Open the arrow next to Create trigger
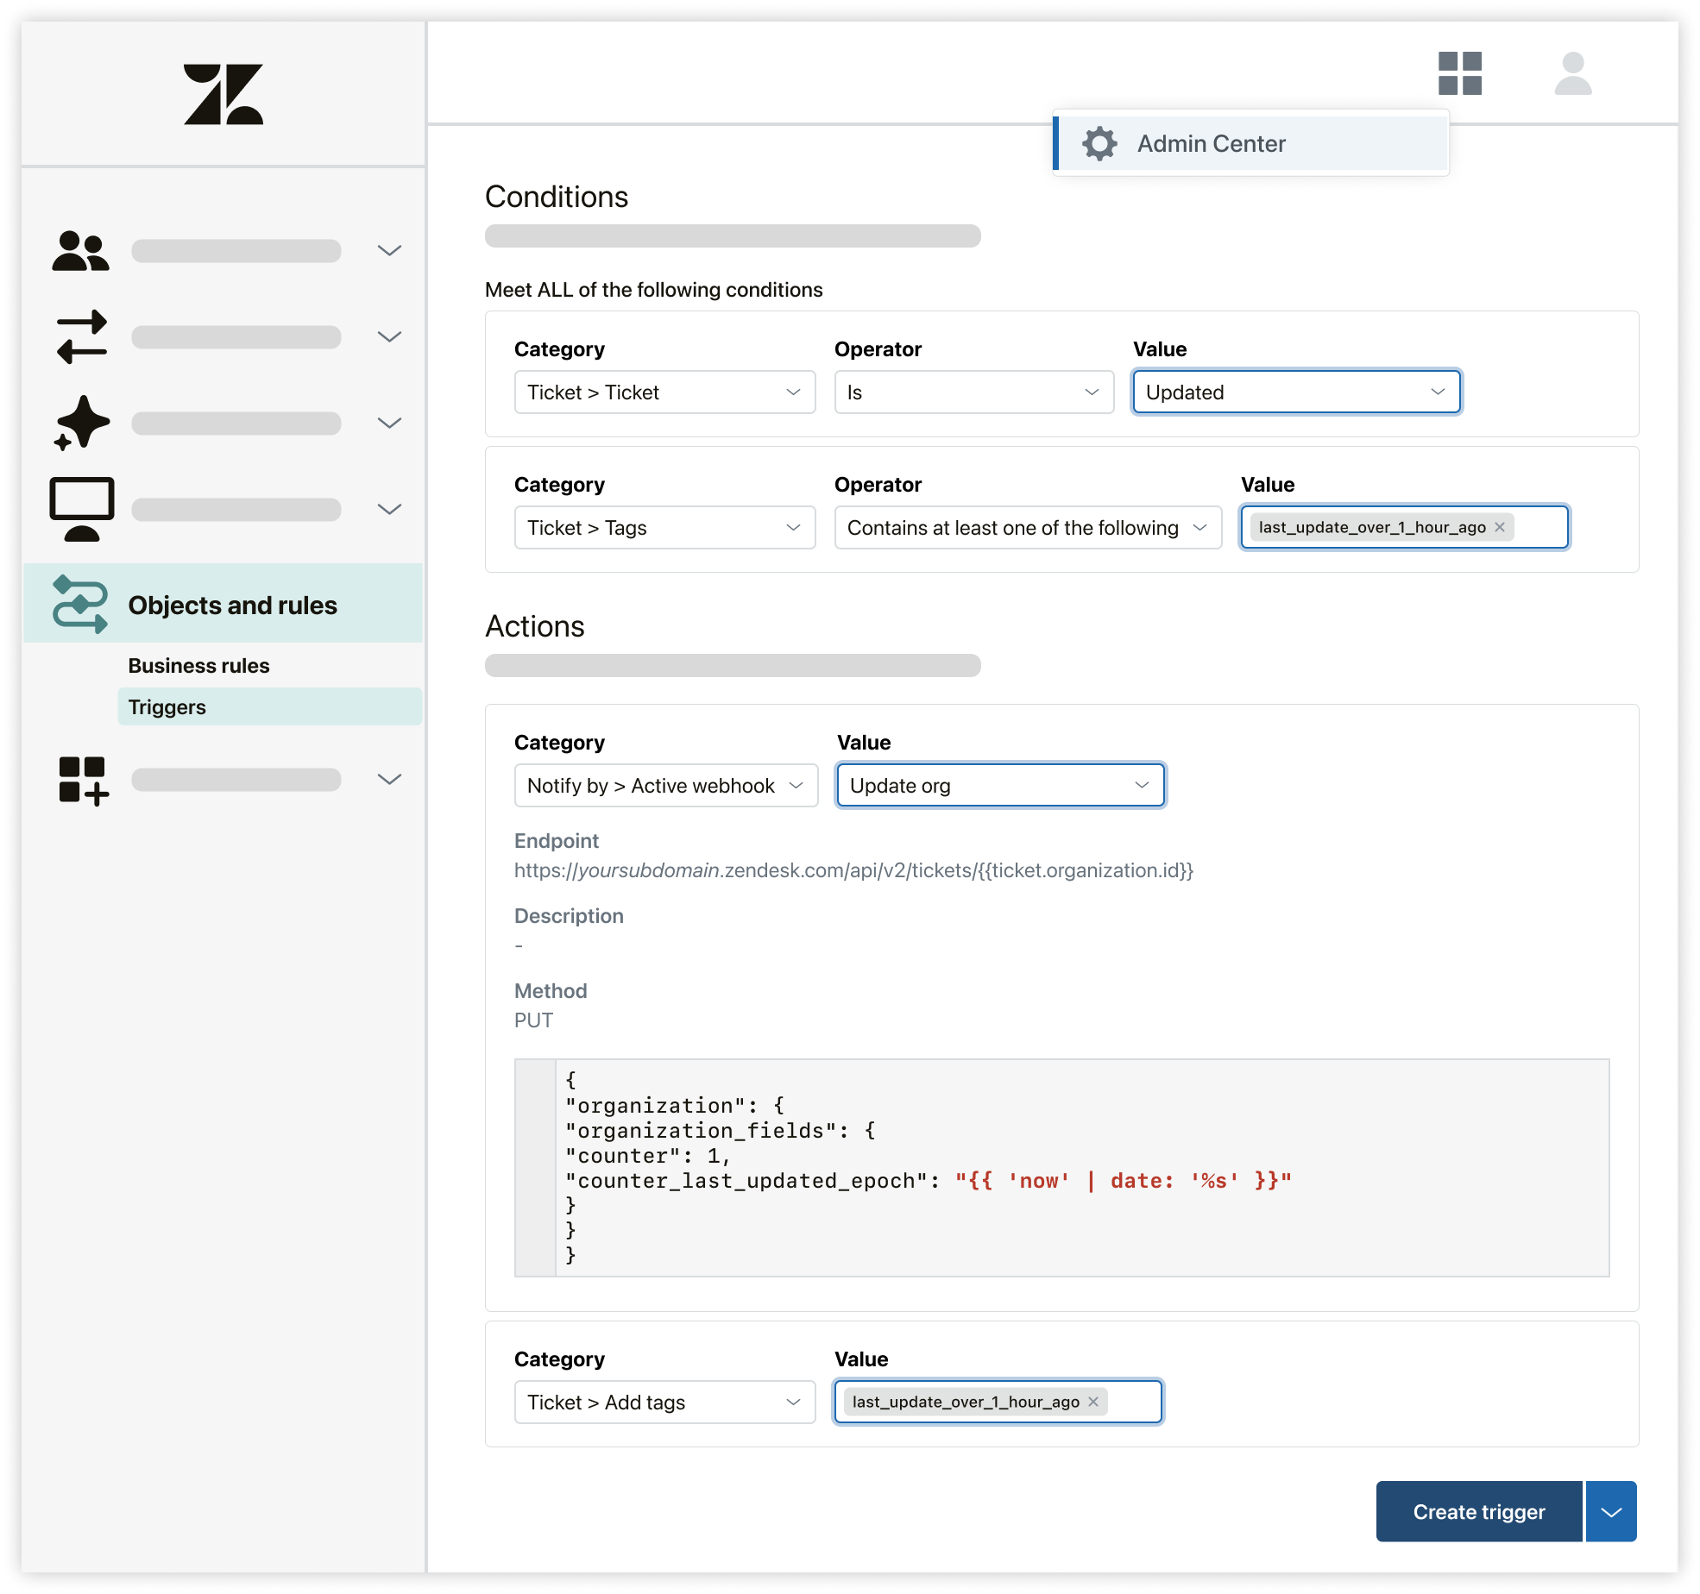Screen dimensions: 1700x1594 click(1610, 1512)
